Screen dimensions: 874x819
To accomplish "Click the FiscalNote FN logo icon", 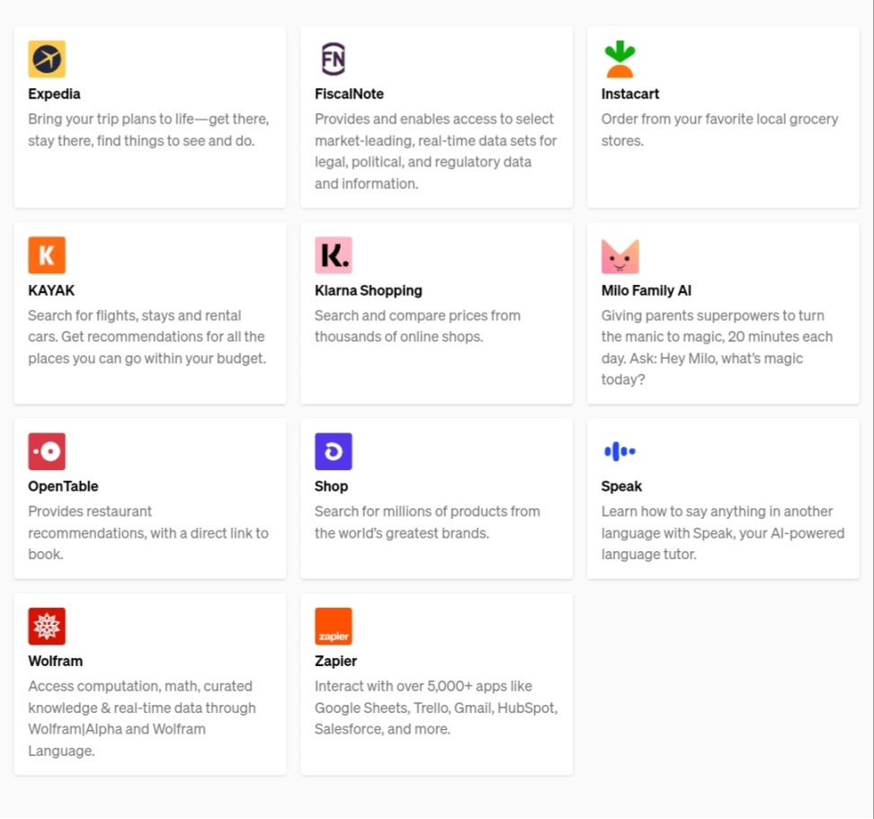I will pos(334,59).
